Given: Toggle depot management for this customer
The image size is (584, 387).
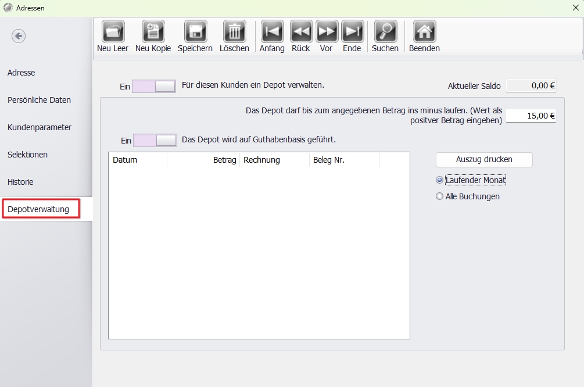Looking at the screenshot, I should point(154,86).
